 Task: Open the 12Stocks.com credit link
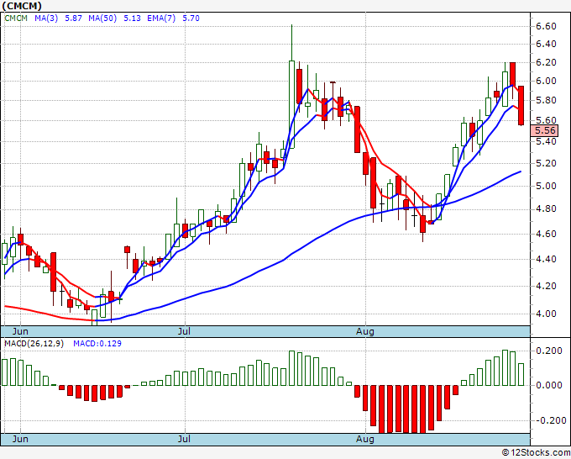pyautogui.click(x=536, y=453)
